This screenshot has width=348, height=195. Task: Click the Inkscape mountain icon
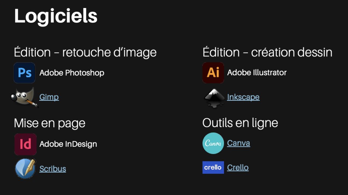click(214, 97)
